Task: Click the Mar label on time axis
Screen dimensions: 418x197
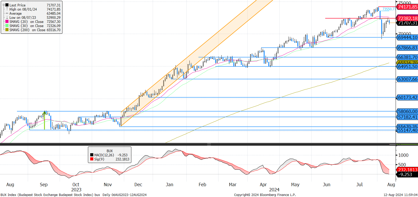Action: click(233, 185)
